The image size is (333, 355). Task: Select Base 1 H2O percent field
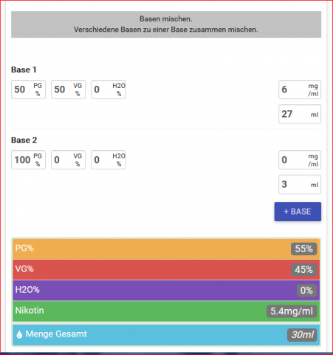pos(109,89)
